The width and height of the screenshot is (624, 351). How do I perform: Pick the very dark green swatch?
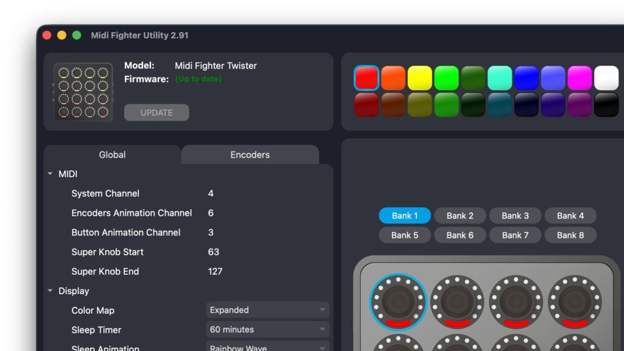coord(473,105)
